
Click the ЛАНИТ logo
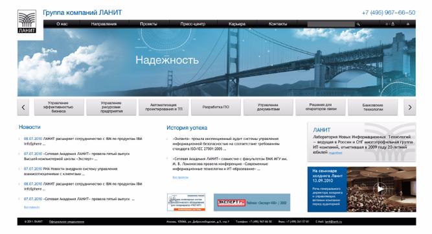coord(27,21)
